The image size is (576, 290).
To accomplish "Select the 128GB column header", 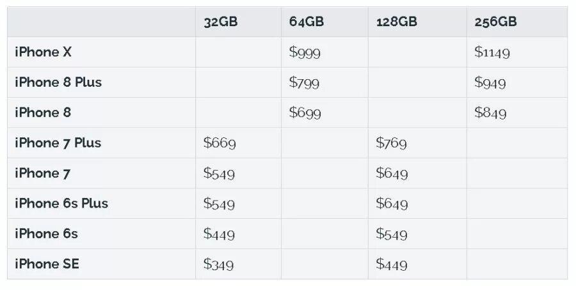I will (397, 22).
